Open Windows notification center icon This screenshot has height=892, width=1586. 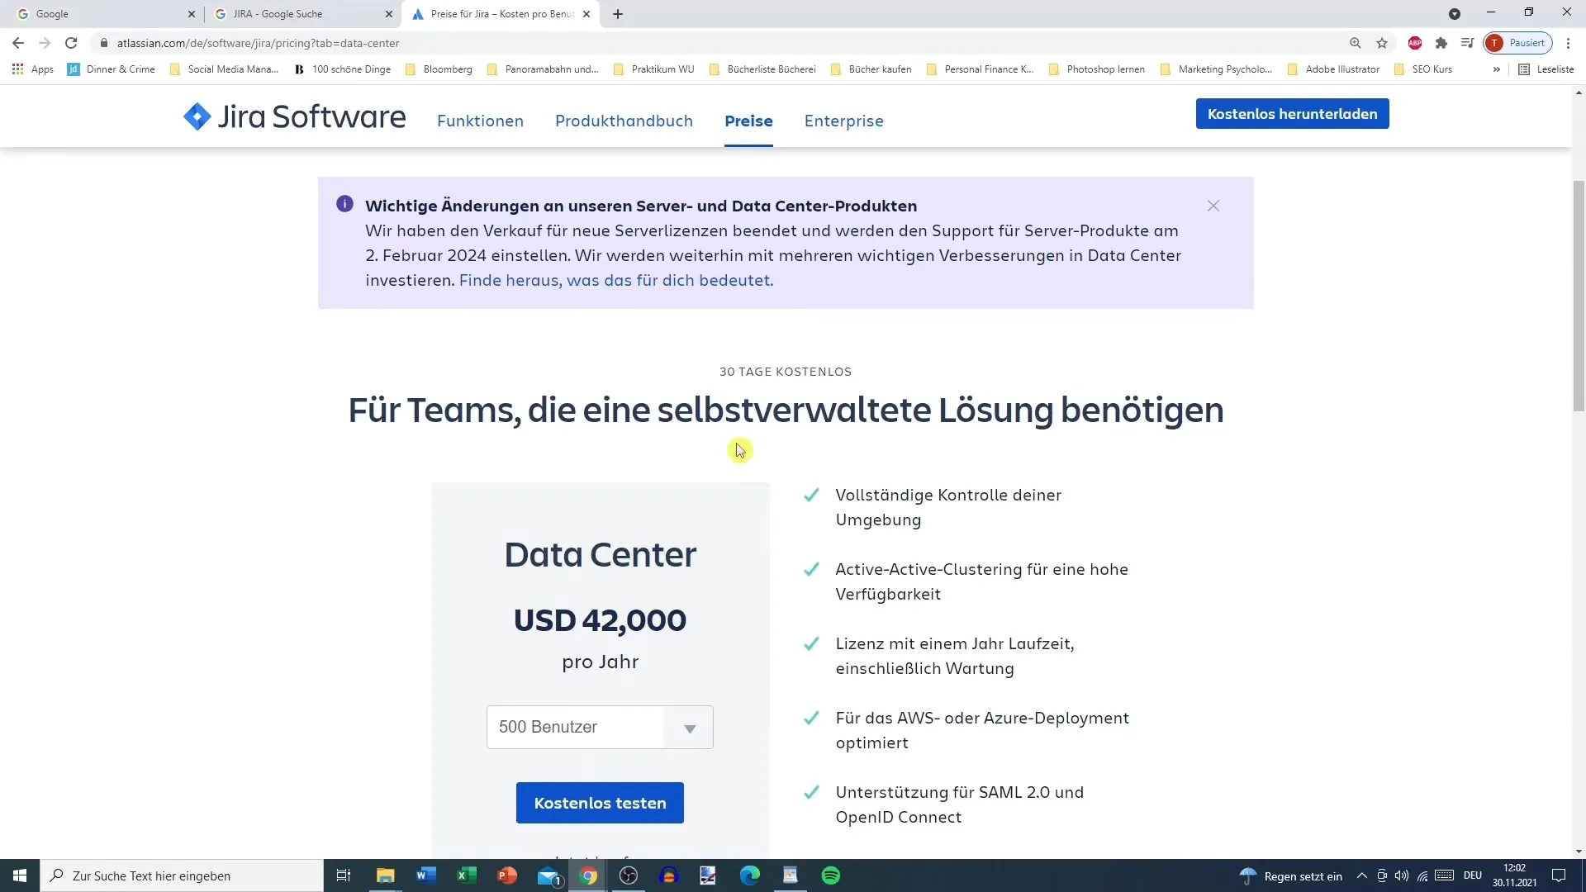pos(1559,875)
